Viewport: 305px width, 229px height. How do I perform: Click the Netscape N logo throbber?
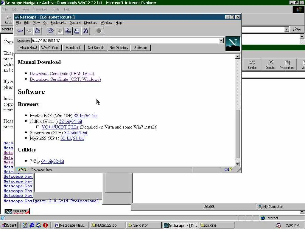tap(233, 44)
